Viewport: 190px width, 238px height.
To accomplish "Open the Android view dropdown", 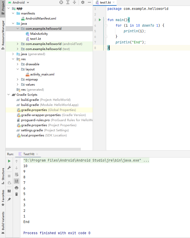I will tap(18, 3).
